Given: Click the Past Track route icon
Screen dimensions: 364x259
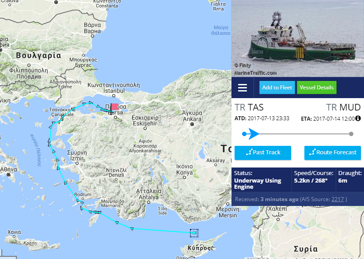Looking at the screenshot, I should pos(249,152).
